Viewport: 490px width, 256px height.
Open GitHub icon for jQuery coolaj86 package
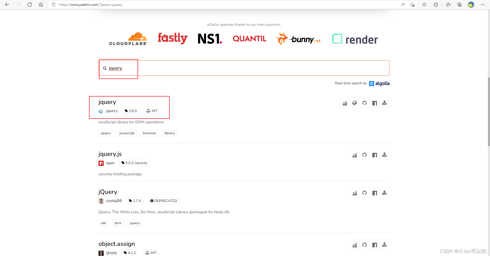[364, 193]
